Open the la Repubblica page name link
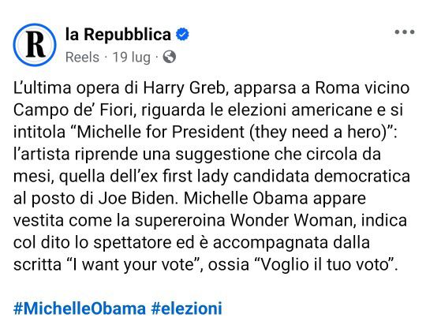 pyautogui.click(x=118, y=35)
